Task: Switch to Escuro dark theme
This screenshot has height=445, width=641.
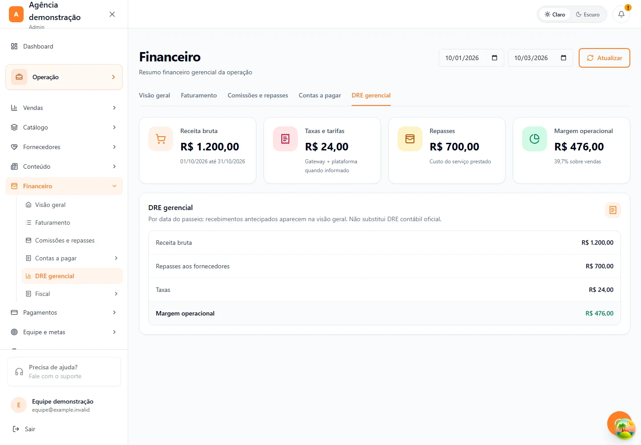Action: pos(588,14)
